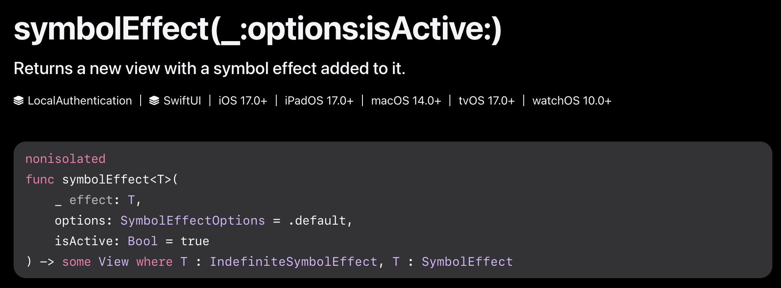Viewport: 781px width, 288px height.
Task: Click the summary text about symbol effect
Action: 209,68
